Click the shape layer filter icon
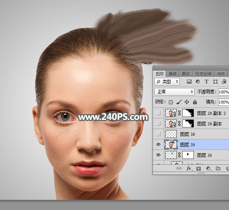The height and width of the screenshot is (210, 229). tap(215, 82)
